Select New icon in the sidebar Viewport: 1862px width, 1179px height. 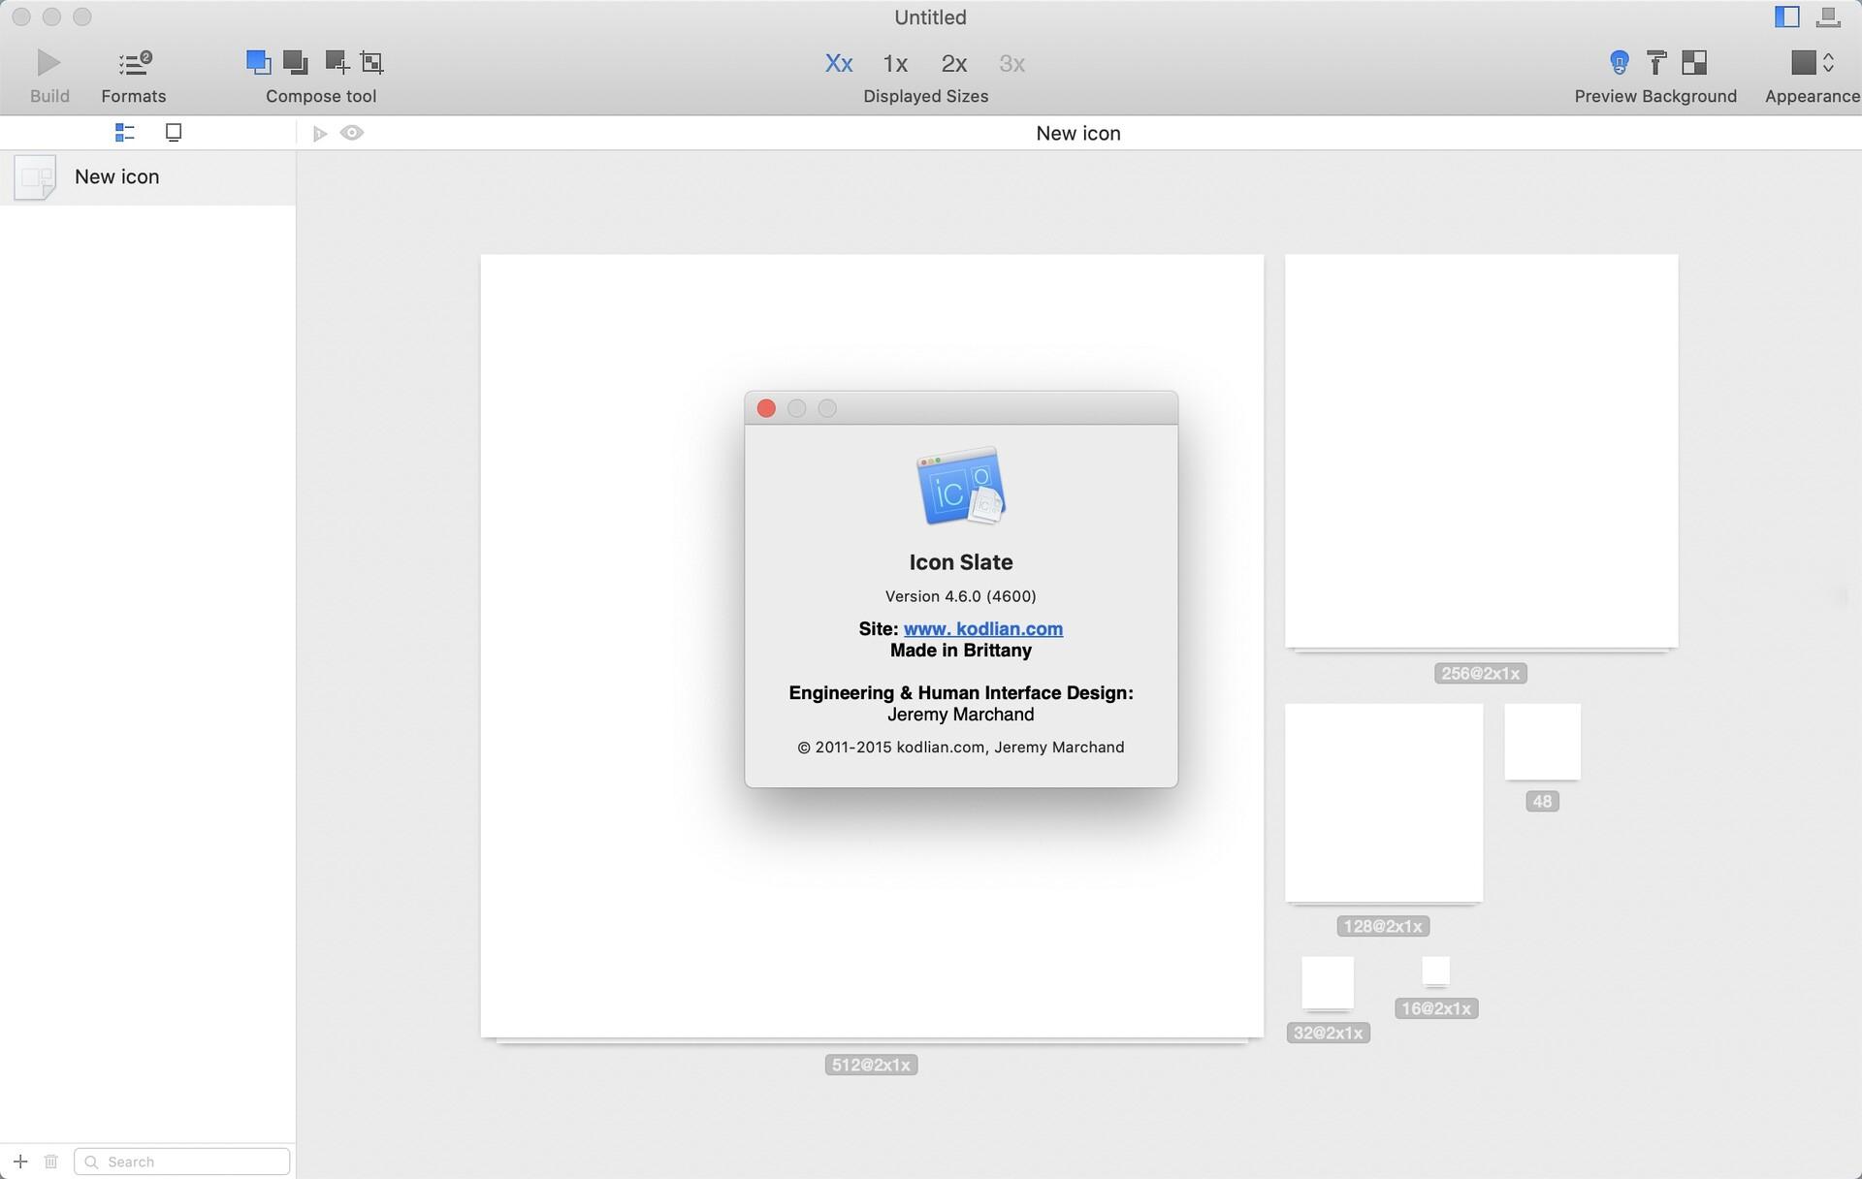pyautogui.click(x=147, y=177)
